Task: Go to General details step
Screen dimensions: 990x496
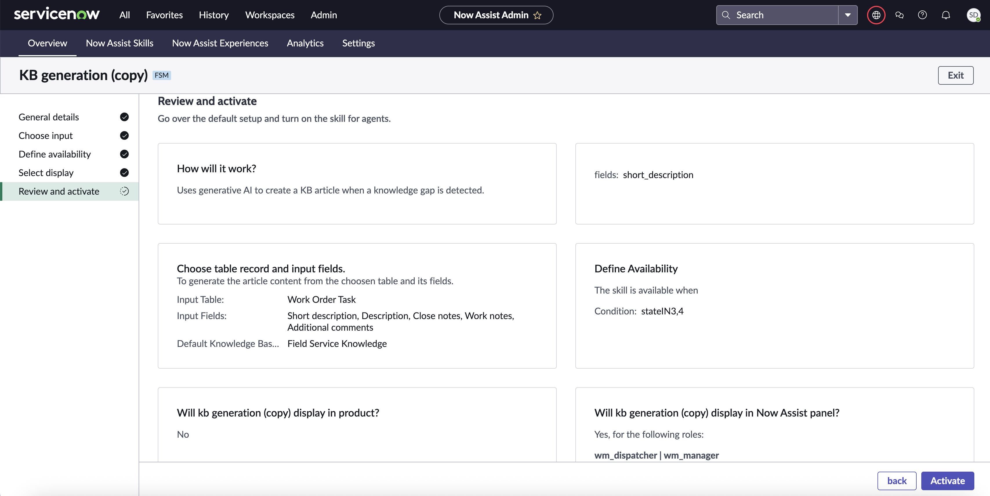Action: click(x=70, y=117)
